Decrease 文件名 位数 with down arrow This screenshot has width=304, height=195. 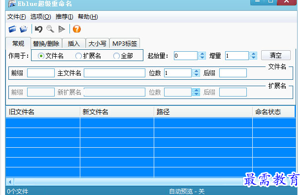click(x=196, y=75)
